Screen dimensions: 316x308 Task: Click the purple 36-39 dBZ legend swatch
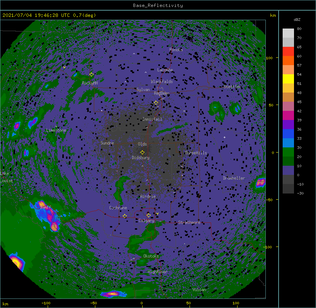[288, 125]
